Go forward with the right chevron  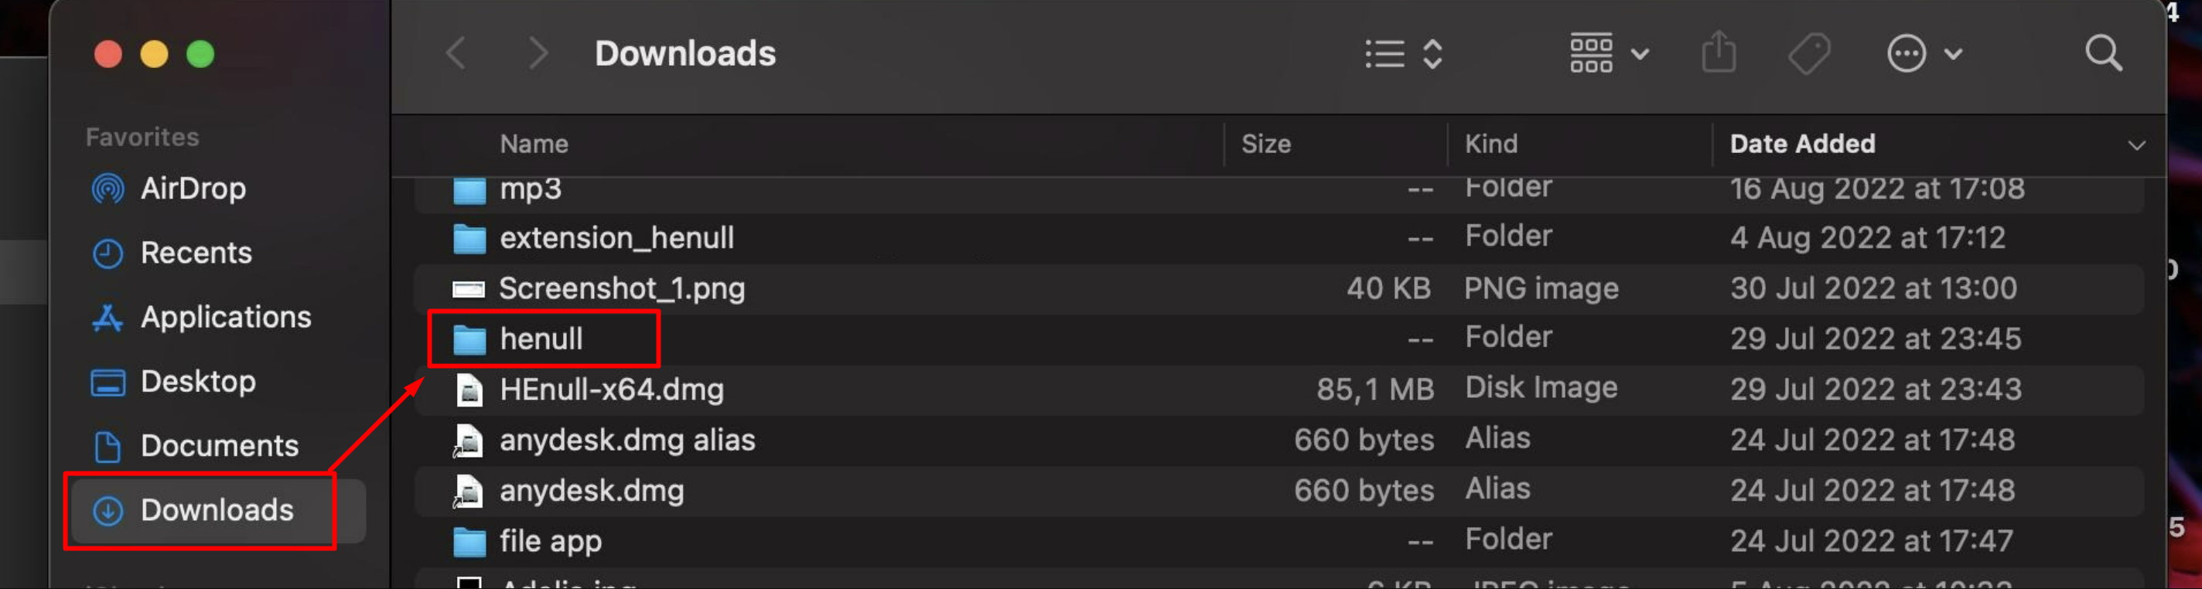pyautogui.click(x=537, y=54)
